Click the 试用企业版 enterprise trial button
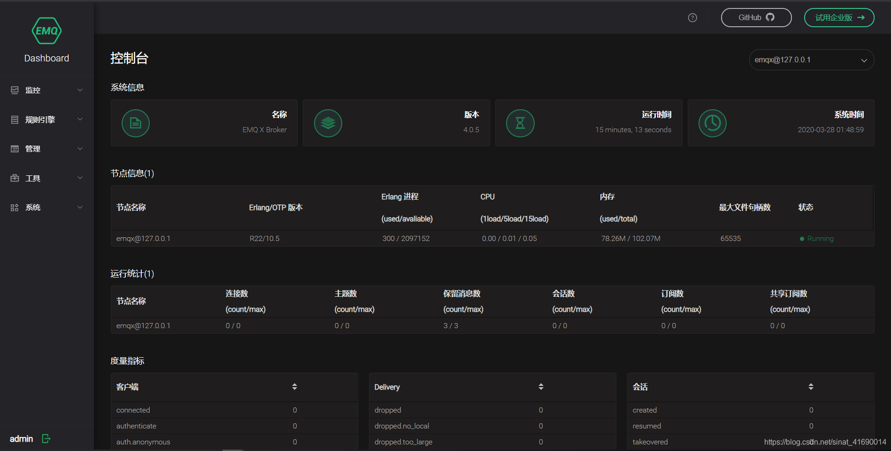The width and height of the screenshot is (891, 451). pos(839,18)
